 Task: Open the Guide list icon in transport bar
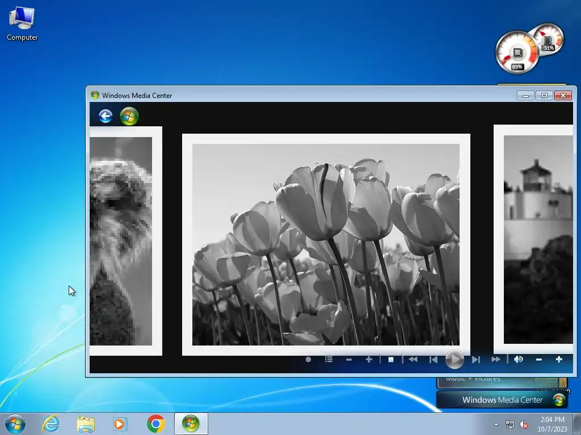[329, 359]
